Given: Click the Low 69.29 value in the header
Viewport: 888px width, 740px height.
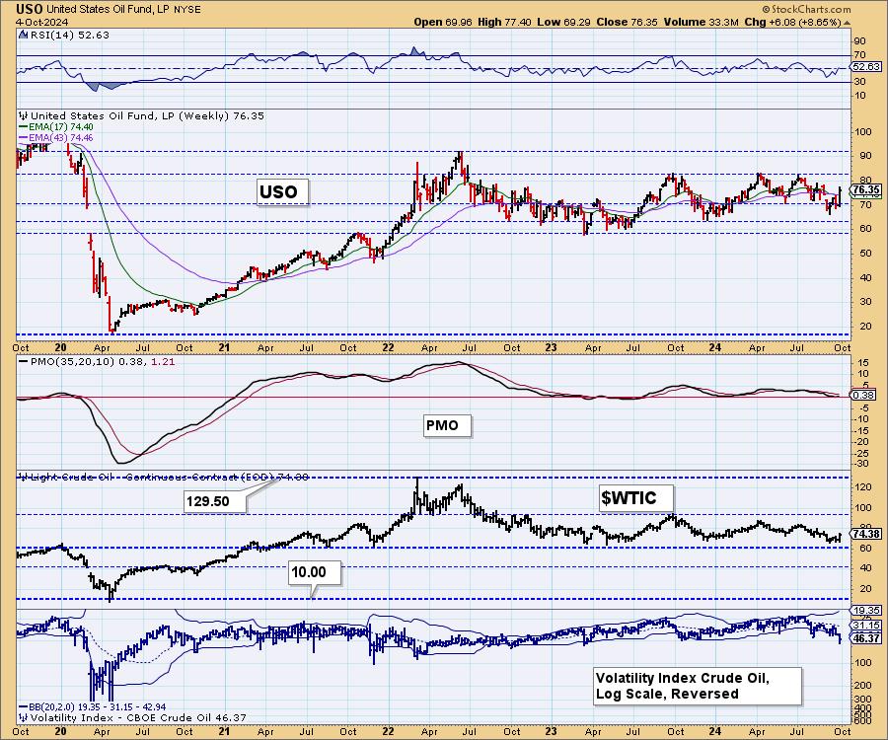Looking at the screenshot, I should (x=563, y=22).
